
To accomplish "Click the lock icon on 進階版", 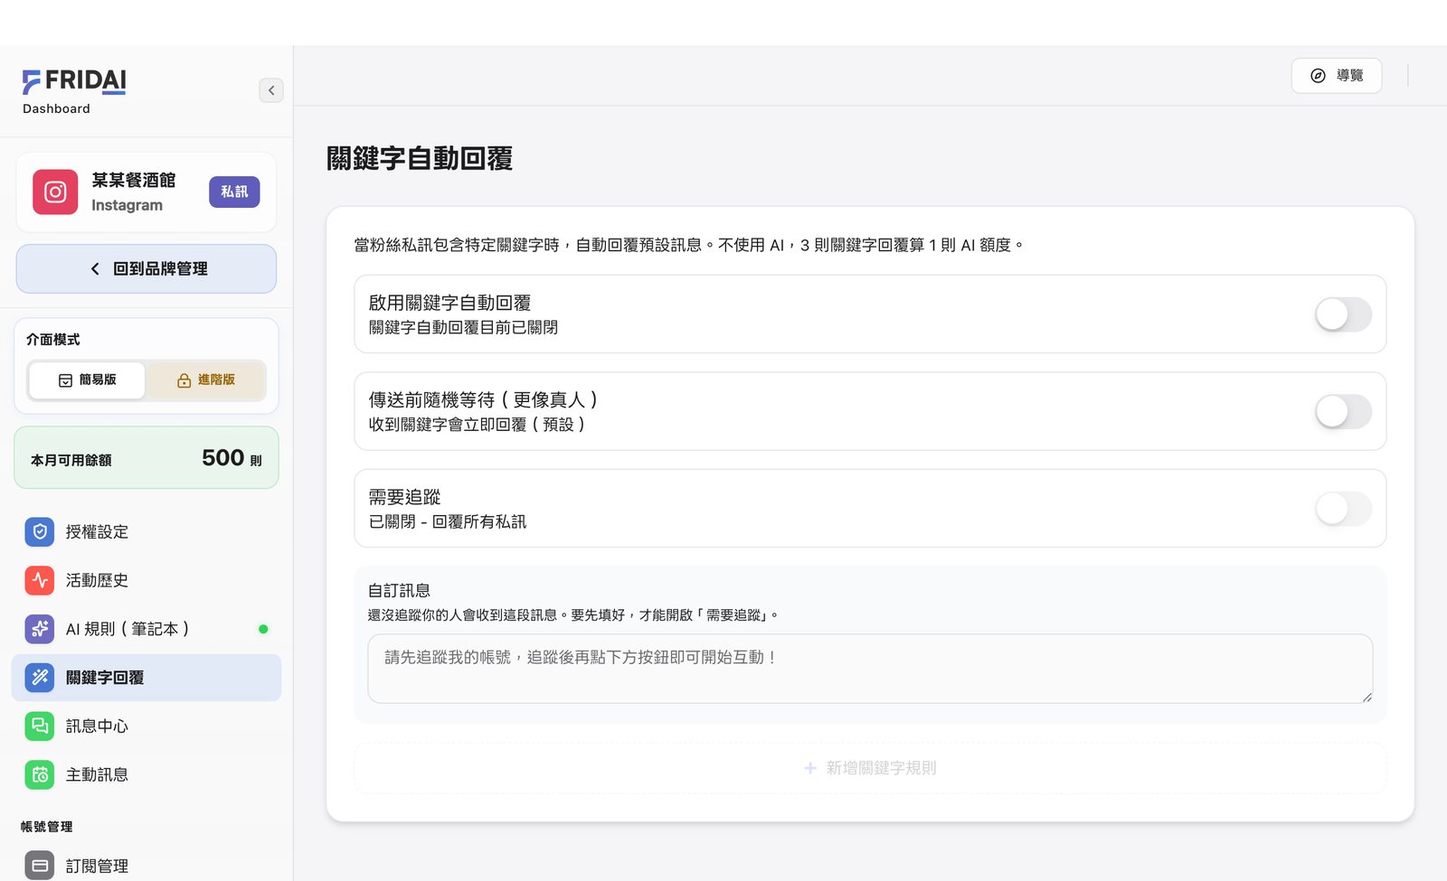I will pyautogui.click(x=184, y=380).
